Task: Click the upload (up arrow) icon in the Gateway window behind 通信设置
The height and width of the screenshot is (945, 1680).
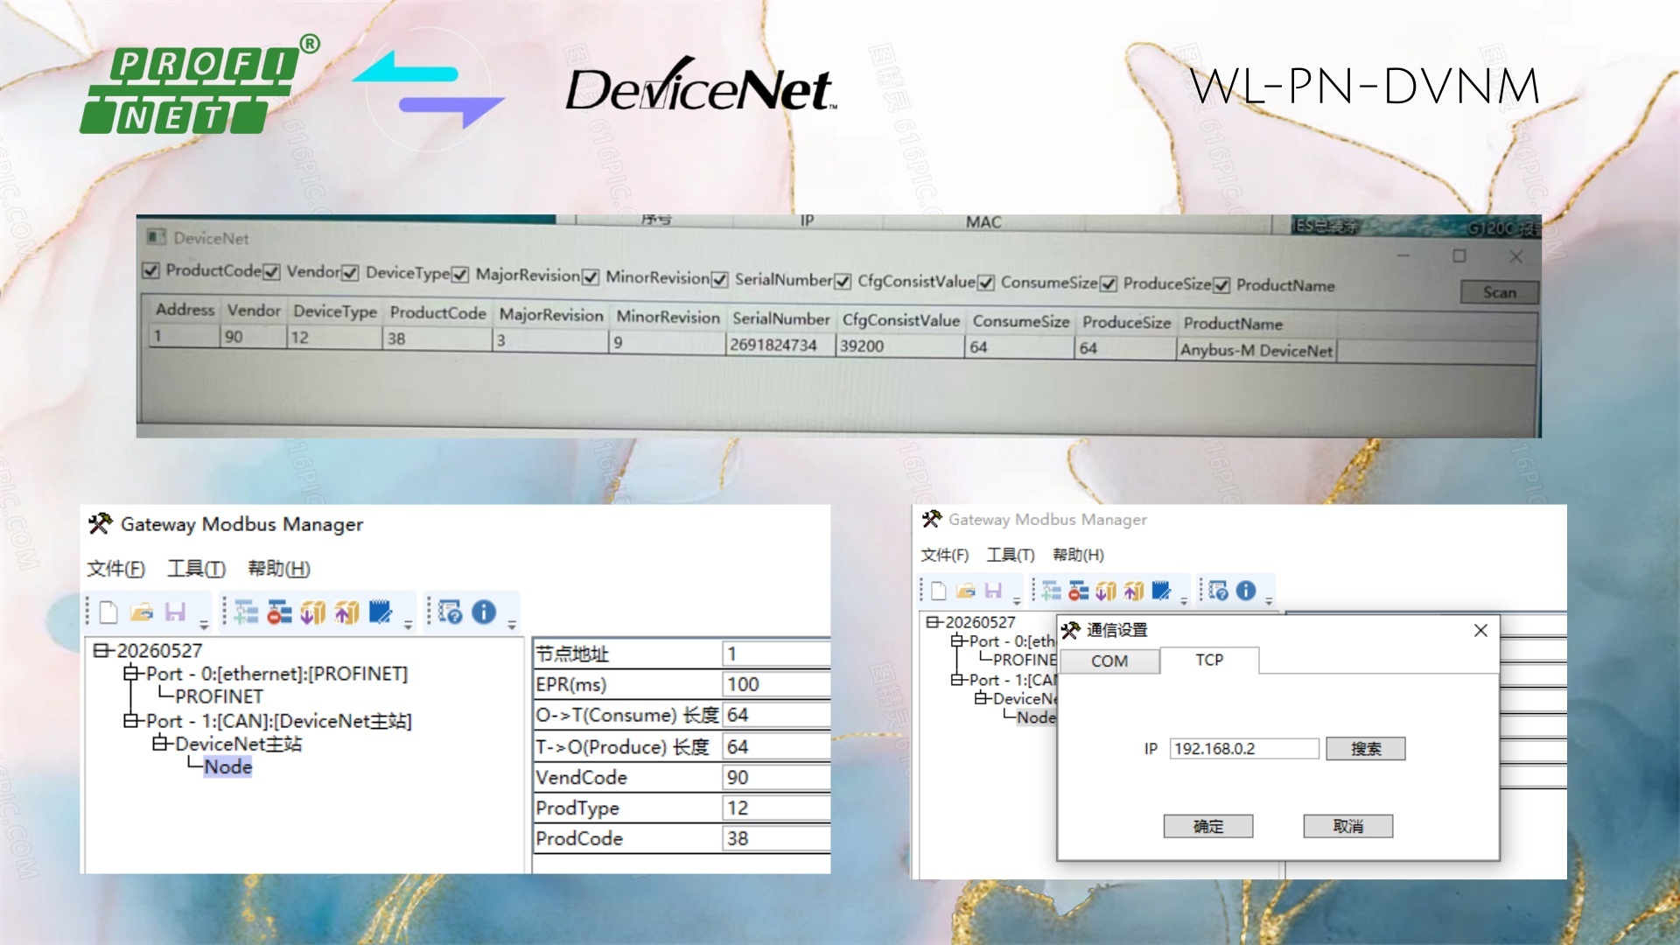Action: [x=1134, y=591]
